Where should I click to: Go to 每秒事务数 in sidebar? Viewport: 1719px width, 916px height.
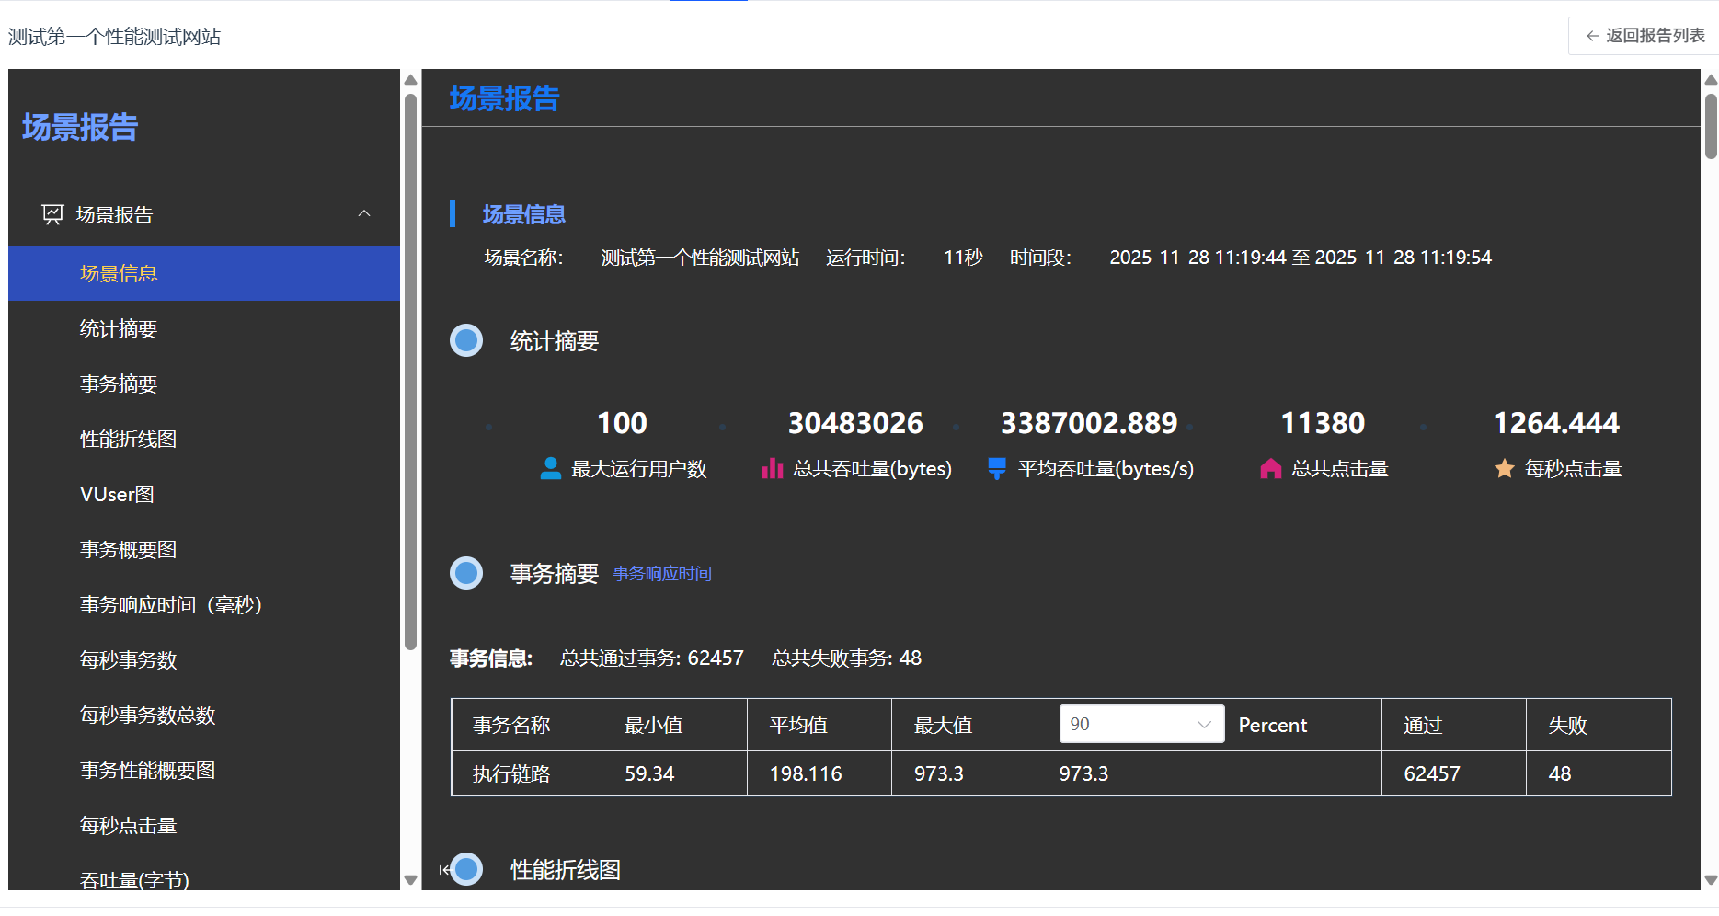pos(128,659)
